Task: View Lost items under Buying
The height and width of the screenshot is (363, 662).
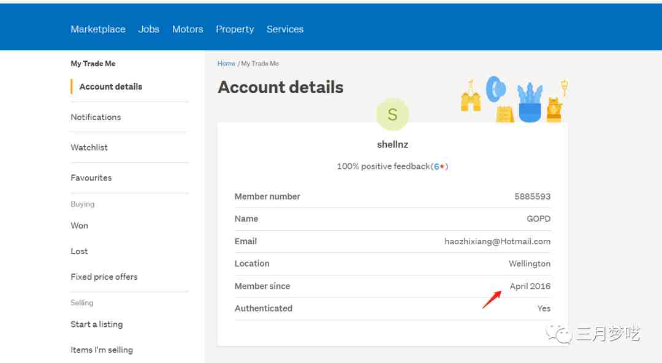Action: point(79,252)
